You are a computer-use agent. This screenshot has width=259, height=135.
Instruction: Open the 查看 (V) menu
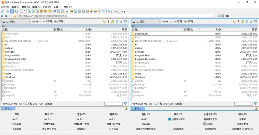tap(26, 7)
